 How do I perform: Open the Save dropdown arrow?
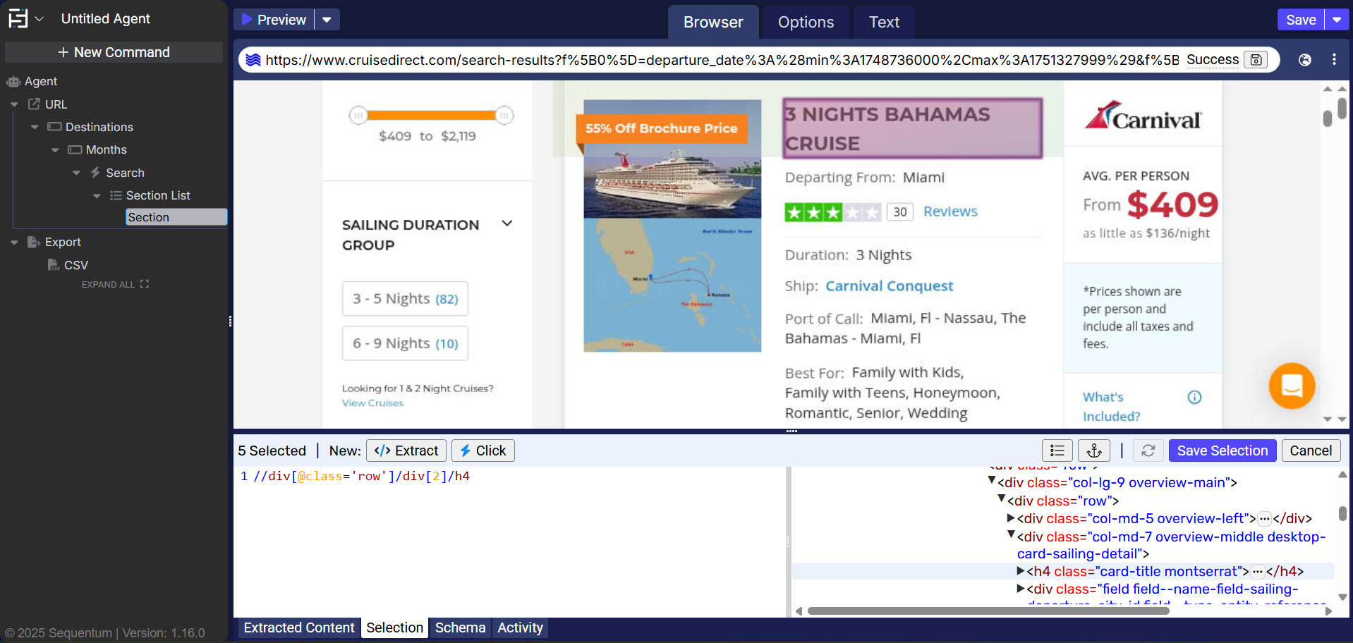[x=1337, y=20]
